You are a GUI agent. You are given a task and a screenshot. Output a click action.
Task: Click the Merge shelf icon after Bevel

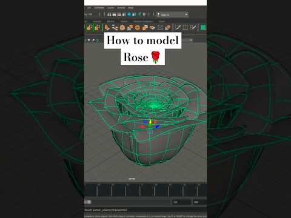[x=130, y=27]
